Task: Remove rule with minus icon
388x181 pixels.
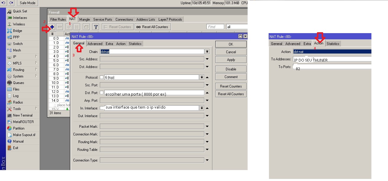Action: [60, 27]
